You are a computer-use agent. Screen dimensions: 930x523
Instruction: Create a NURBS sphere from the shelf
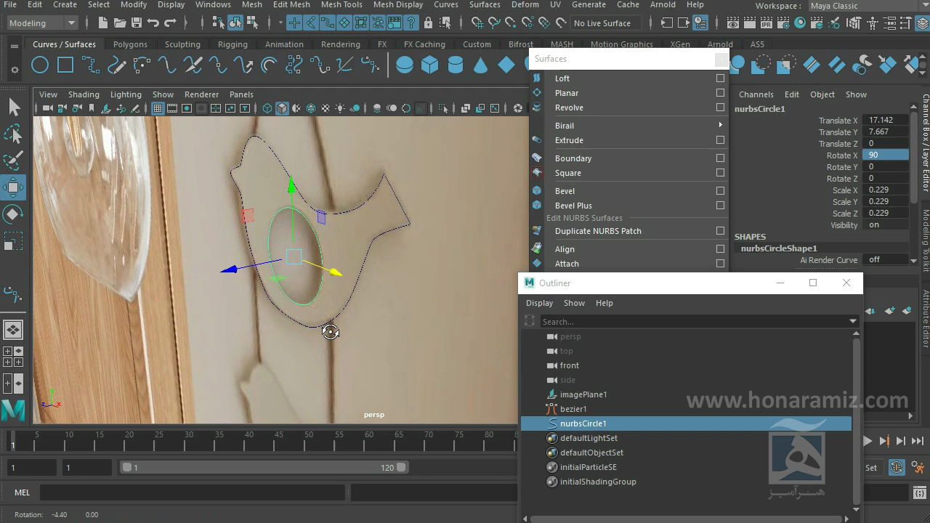tap(405, 65)
